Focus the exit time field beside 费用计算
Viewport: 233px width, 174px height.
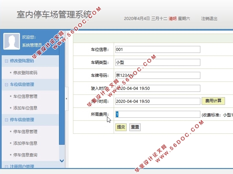(x=158, y=101)
